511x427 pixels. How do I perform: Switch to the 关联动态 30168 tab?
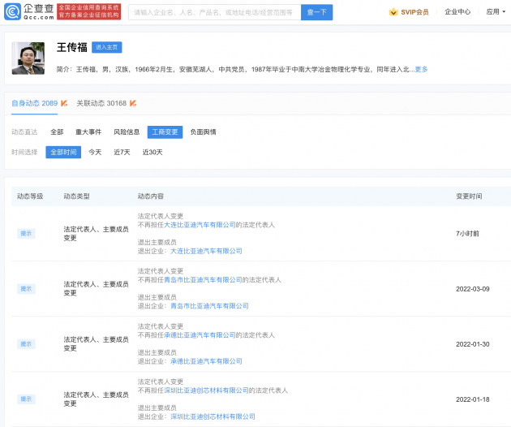click(x=101, y=103)
